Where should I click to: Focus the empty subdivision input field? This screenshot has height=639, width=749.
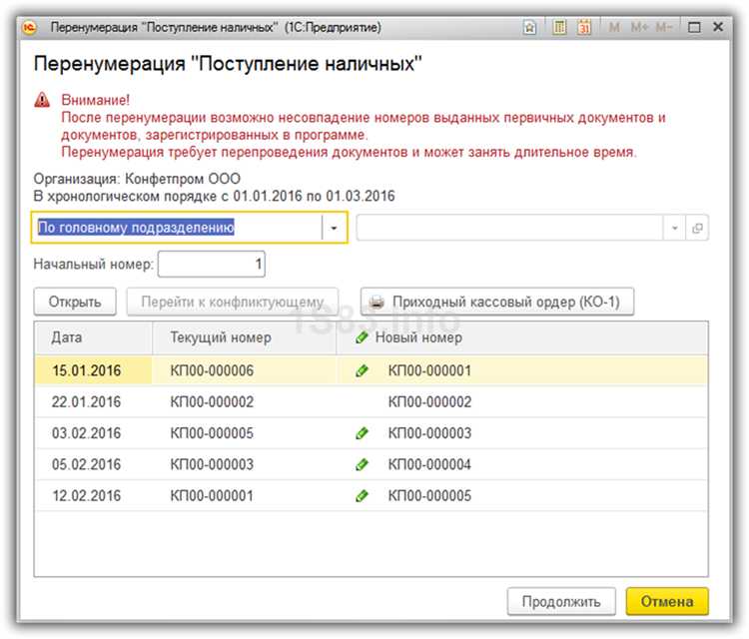pyautogui.click(x=509, y=228)
